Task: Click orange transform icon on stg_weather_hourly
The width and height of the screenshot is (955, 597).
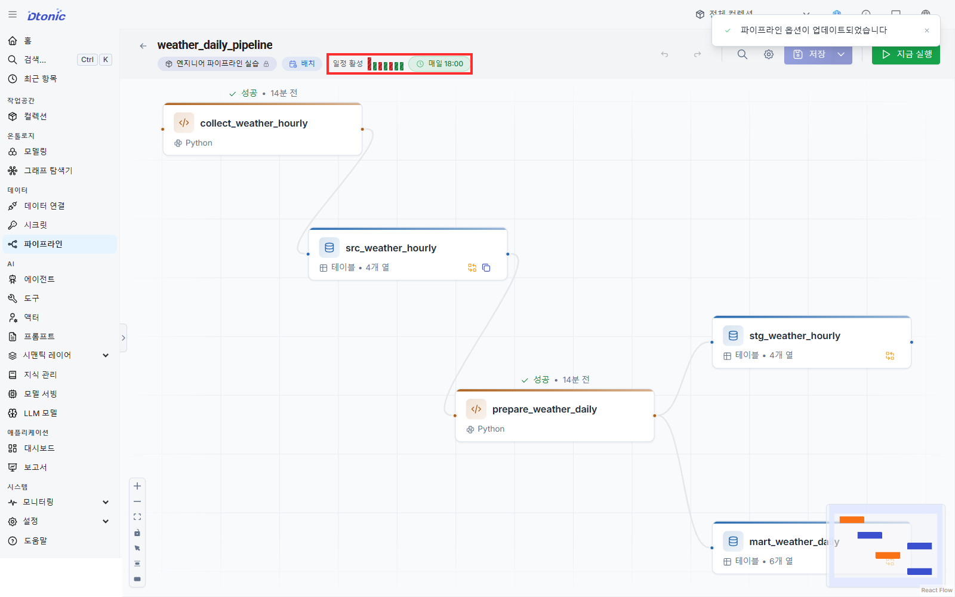Action: pos(890,356)
